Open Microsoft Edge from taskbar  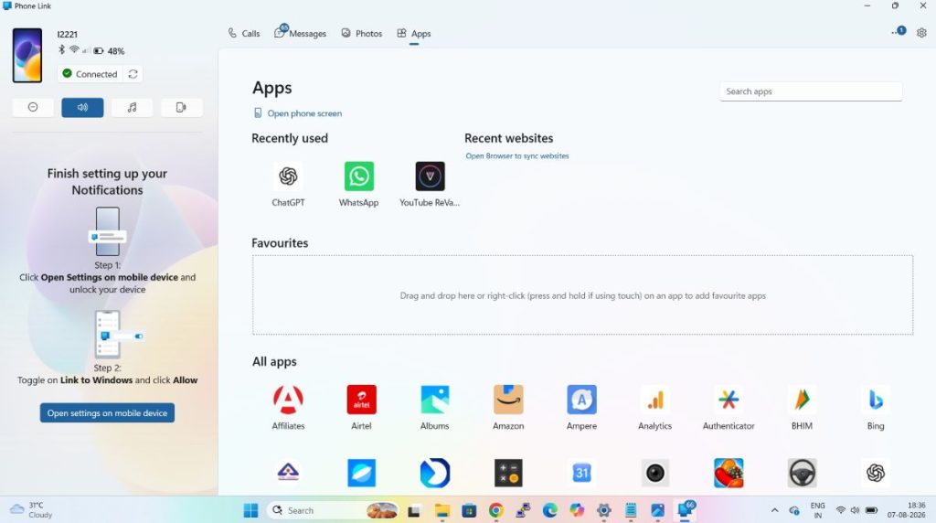(x=549, y=510)
